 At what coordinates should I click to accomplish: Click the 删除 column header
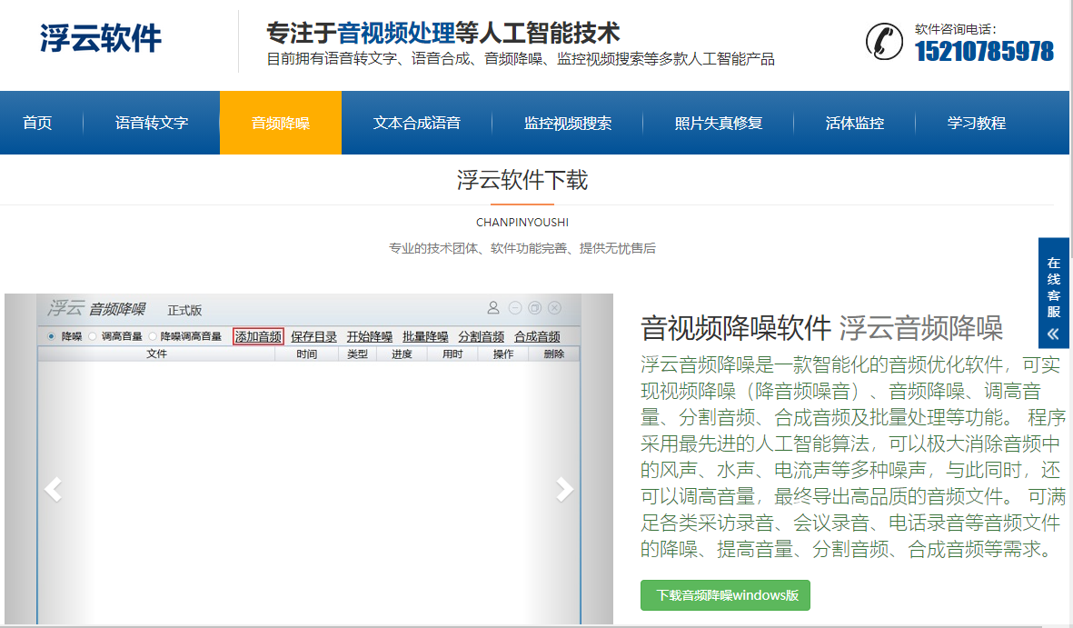(553, 354)
